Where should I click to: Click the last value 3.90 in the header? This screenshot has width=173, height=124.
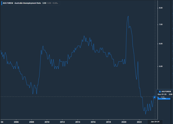(44, 3)
